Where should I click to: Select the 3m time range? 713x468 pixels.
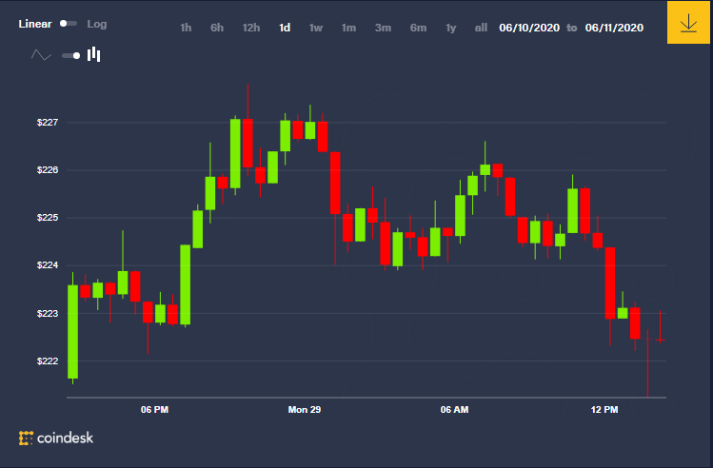tap(383, 28)
